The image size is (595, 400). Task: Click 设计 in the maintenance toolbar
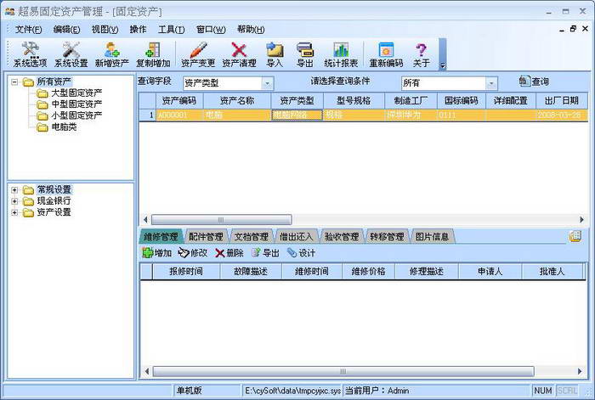pyautogui.click(x=301, y=253)
